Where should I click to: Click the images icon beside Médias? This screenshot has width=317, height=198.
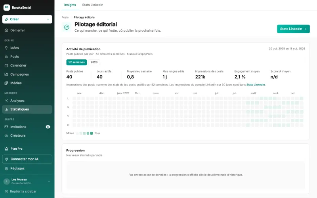pos(6,83)
